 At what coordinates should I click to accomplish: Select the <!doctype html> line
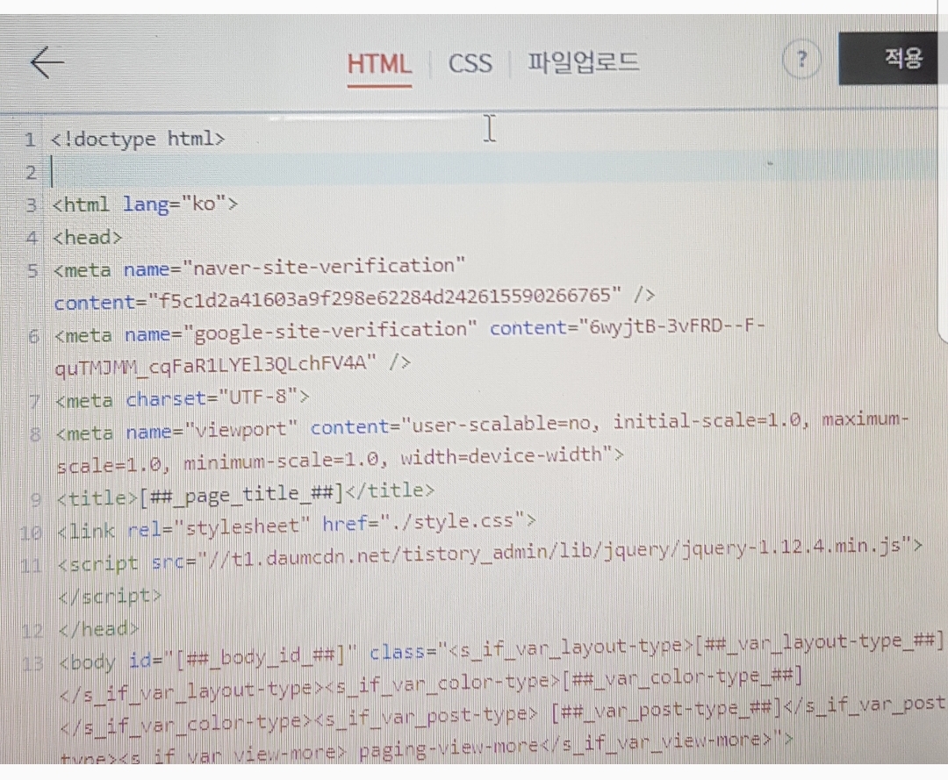click(x=138, y=139)
